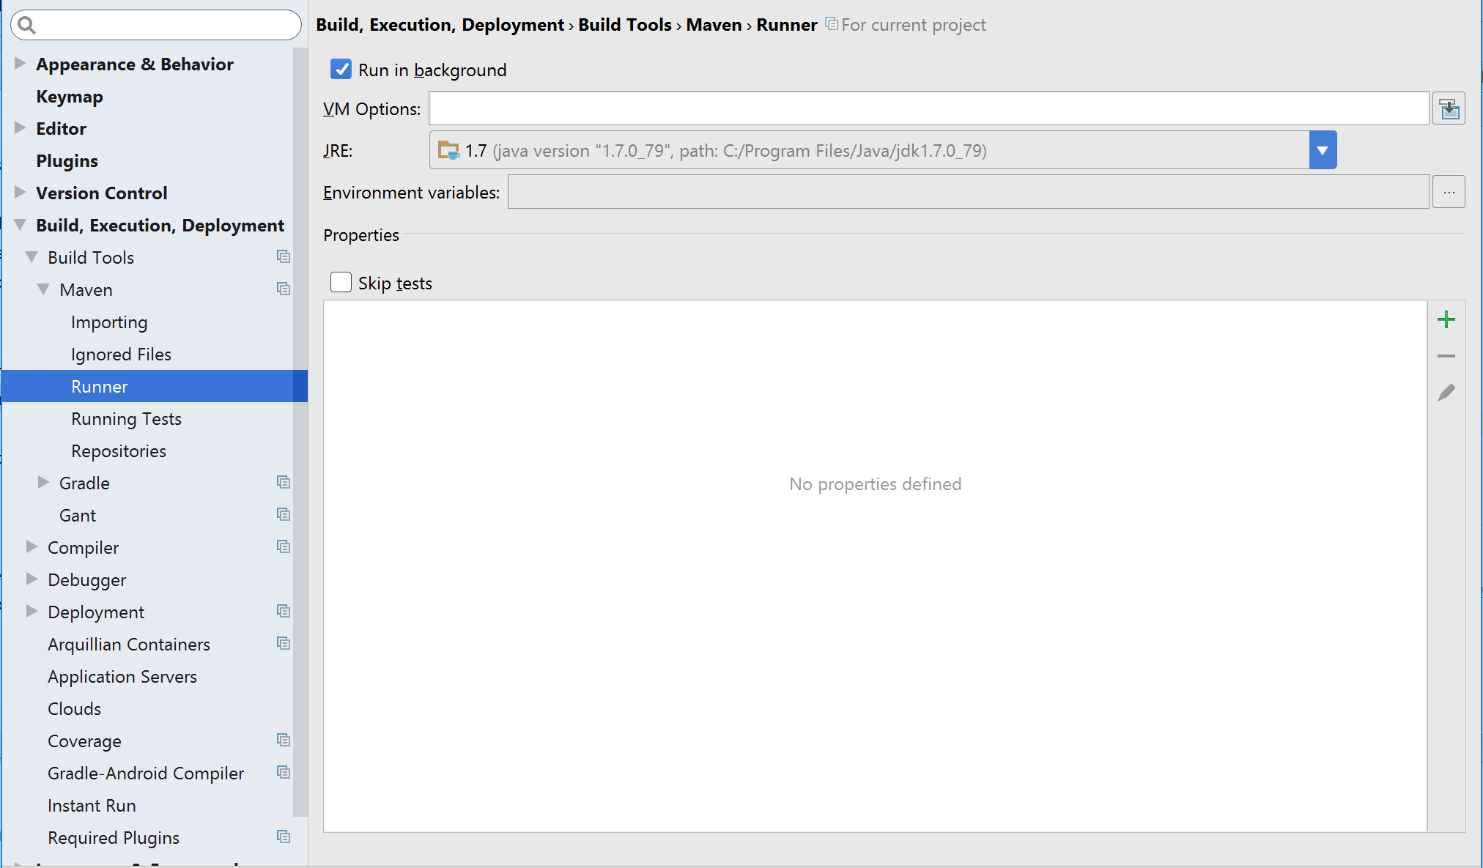
Task: Open the Gant settings page
Action: 78,516
